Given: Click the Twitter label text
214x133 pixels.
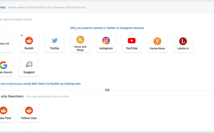Looking at the screenshot, I should (x=55, y=48).
